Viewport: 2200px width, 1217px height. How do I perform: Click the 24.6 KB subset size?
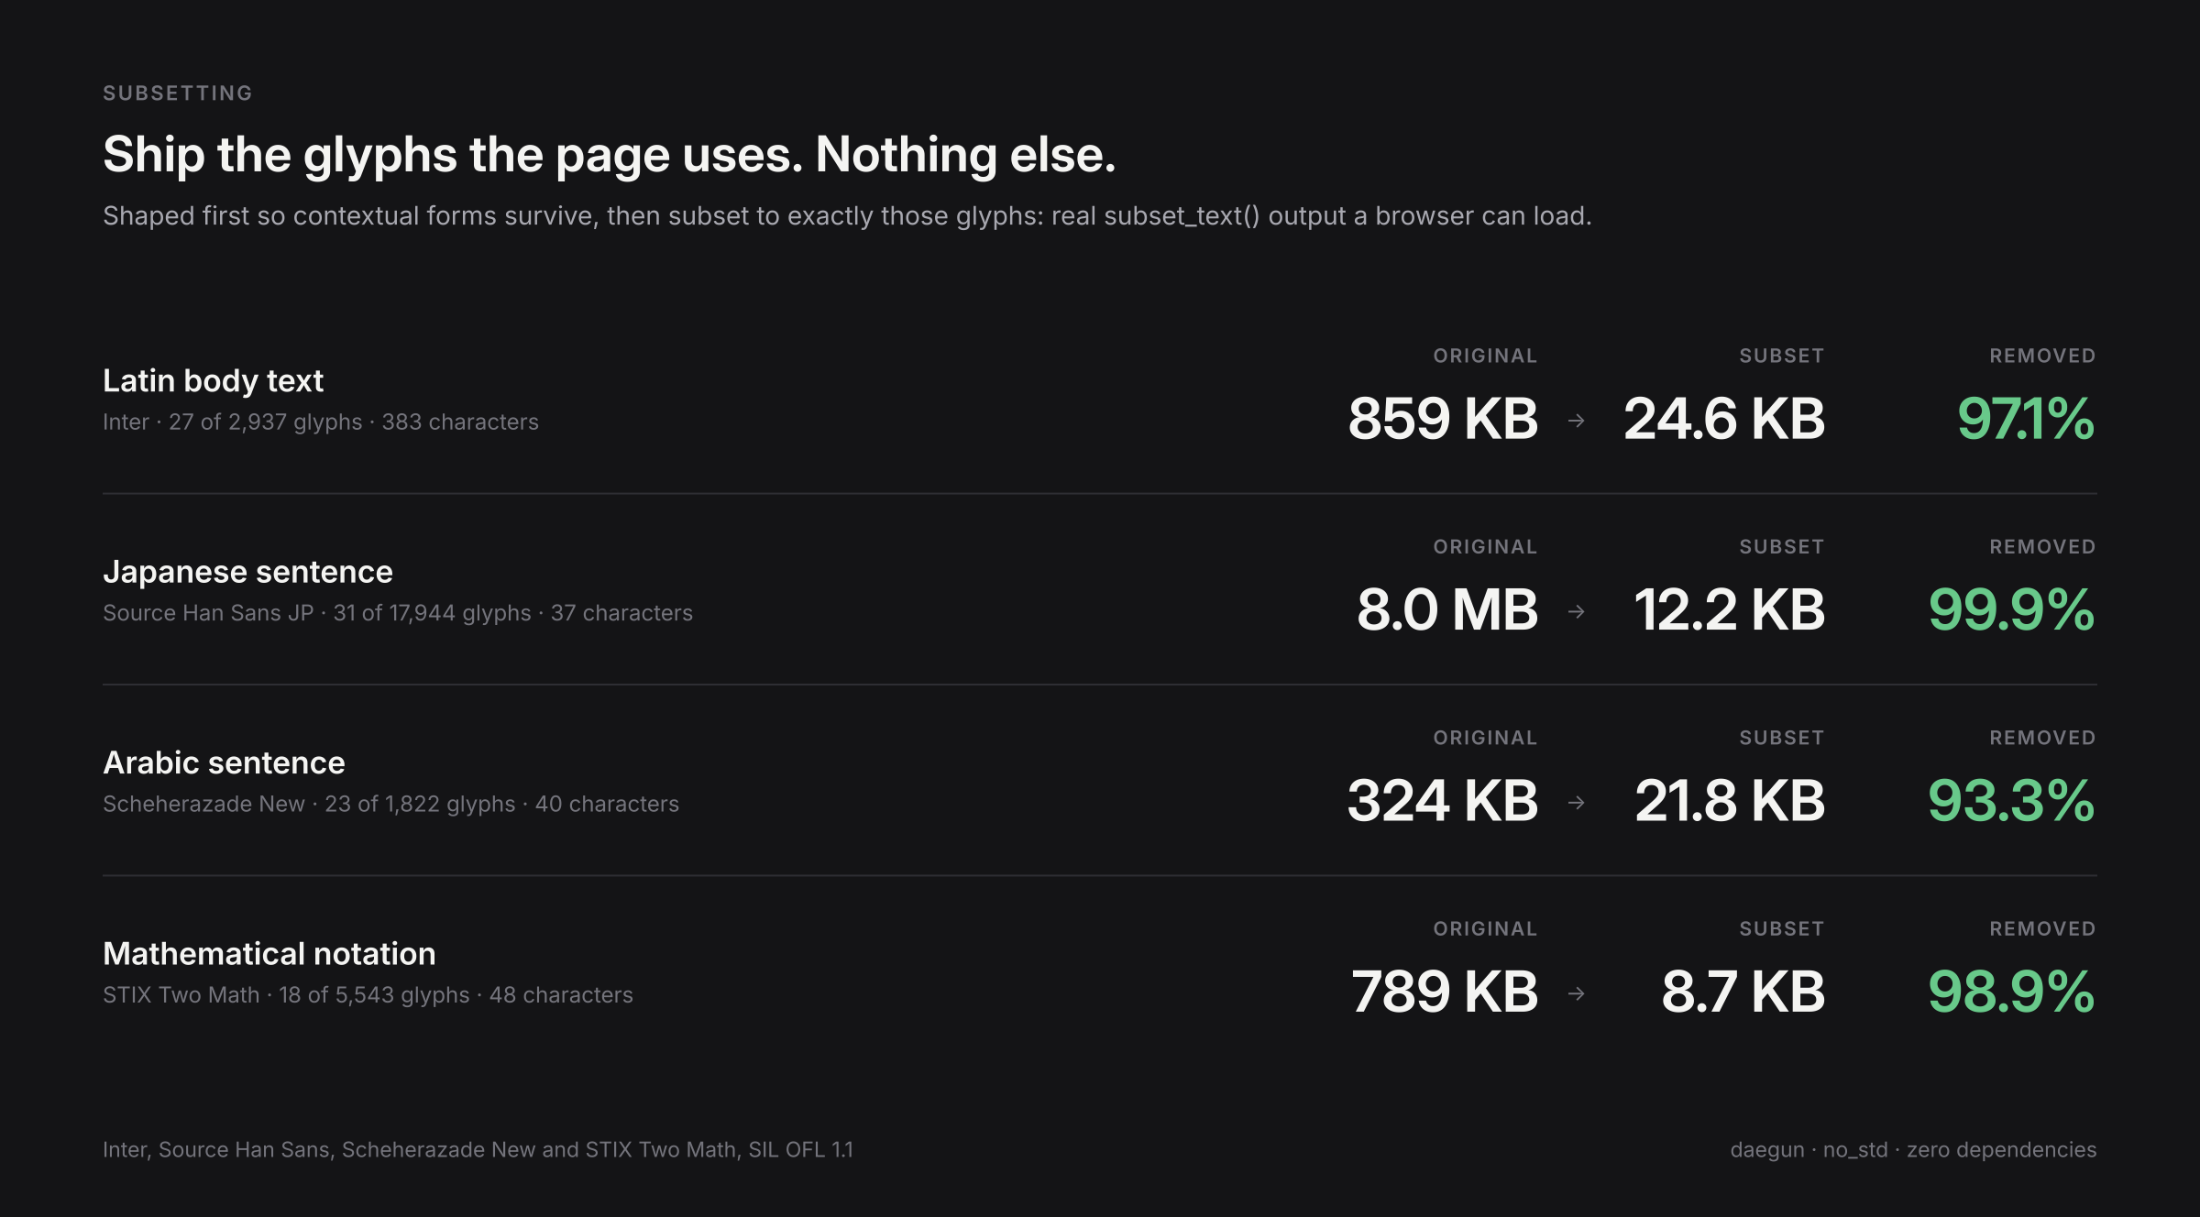point(1724,419)
